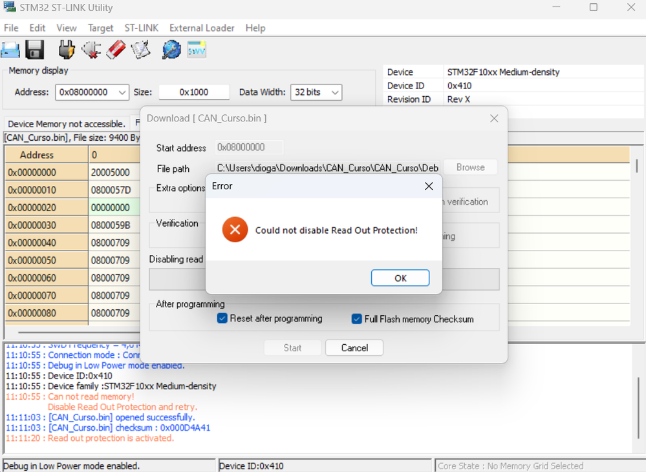Click OK in the Error dialog
This screenshot has height=472, width=646.
400,278
